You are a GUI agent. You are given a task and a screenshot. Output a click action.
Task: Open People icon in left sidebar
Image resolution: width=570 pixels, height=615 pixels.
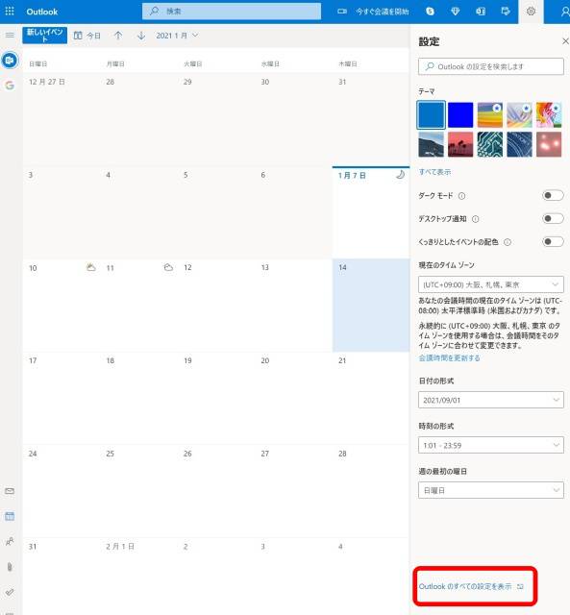tap(10, 541)
